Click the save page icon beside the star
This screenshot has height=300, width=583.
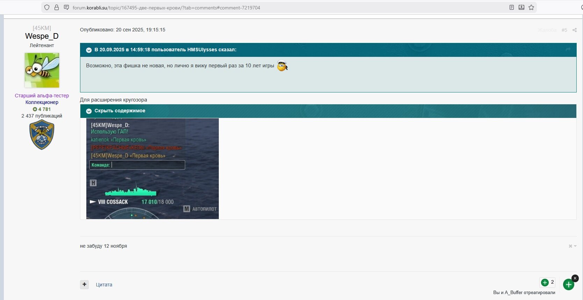(x=521, y=7)
